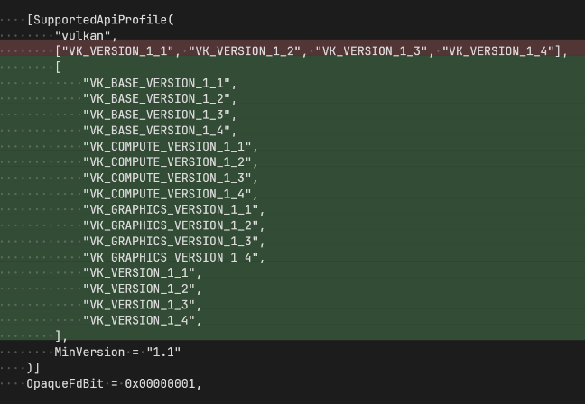The image size is (585, 404).
Task: Click "VK_VERSION_1_3" in the removed red line
Action: pyautogui.click(x=370, y=50)
